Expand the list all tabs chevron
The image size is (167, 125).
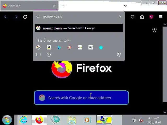tap(125, 5)
